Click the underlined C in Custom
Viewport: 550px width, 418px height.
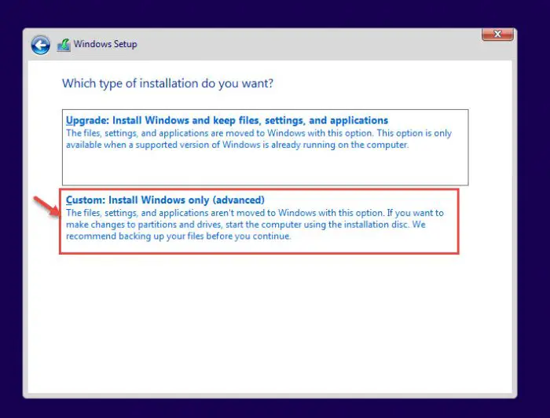tap(69, 200)
